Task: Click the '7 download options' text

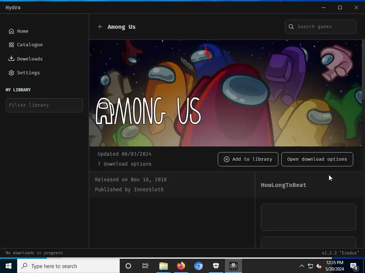Action: (x=124, y=164)
